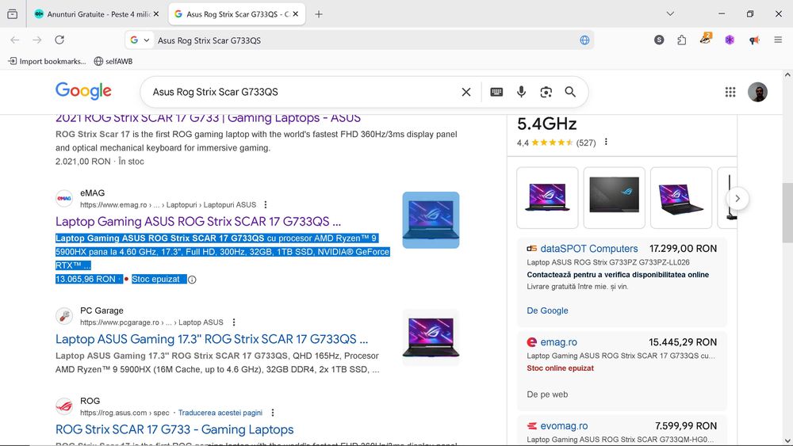This screenshot has width=793, height=446.
Task: Click the 13.065,96 RON price text
Action: pos(86,279)
